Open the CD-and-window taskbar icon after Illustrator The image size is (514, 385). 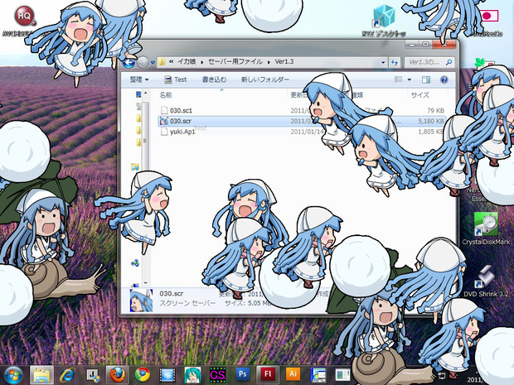(x=318, y=375)
